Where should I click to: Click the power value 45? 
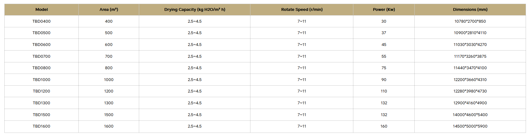pyautogui.click(x=384, y=45)
